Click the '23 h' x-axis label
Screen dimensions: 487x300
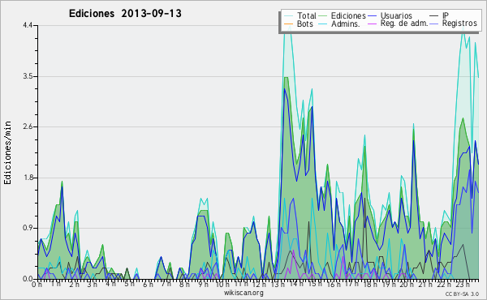[x=462, y=285]
